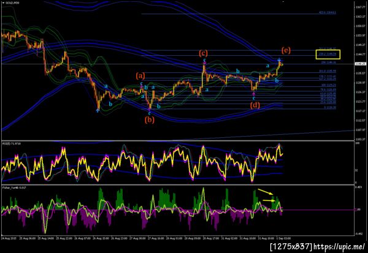
Task: Click the 1167.77 price scale value
Action: (360, 7)
